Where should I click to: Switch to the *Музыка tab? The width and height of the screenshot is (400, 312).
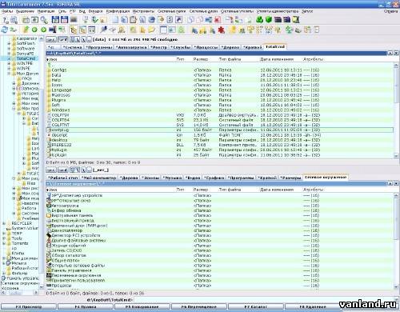click(x=173, y=178)
